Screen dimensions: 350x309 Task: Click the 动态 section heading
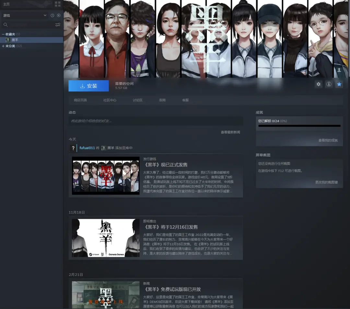pos(72,112)
